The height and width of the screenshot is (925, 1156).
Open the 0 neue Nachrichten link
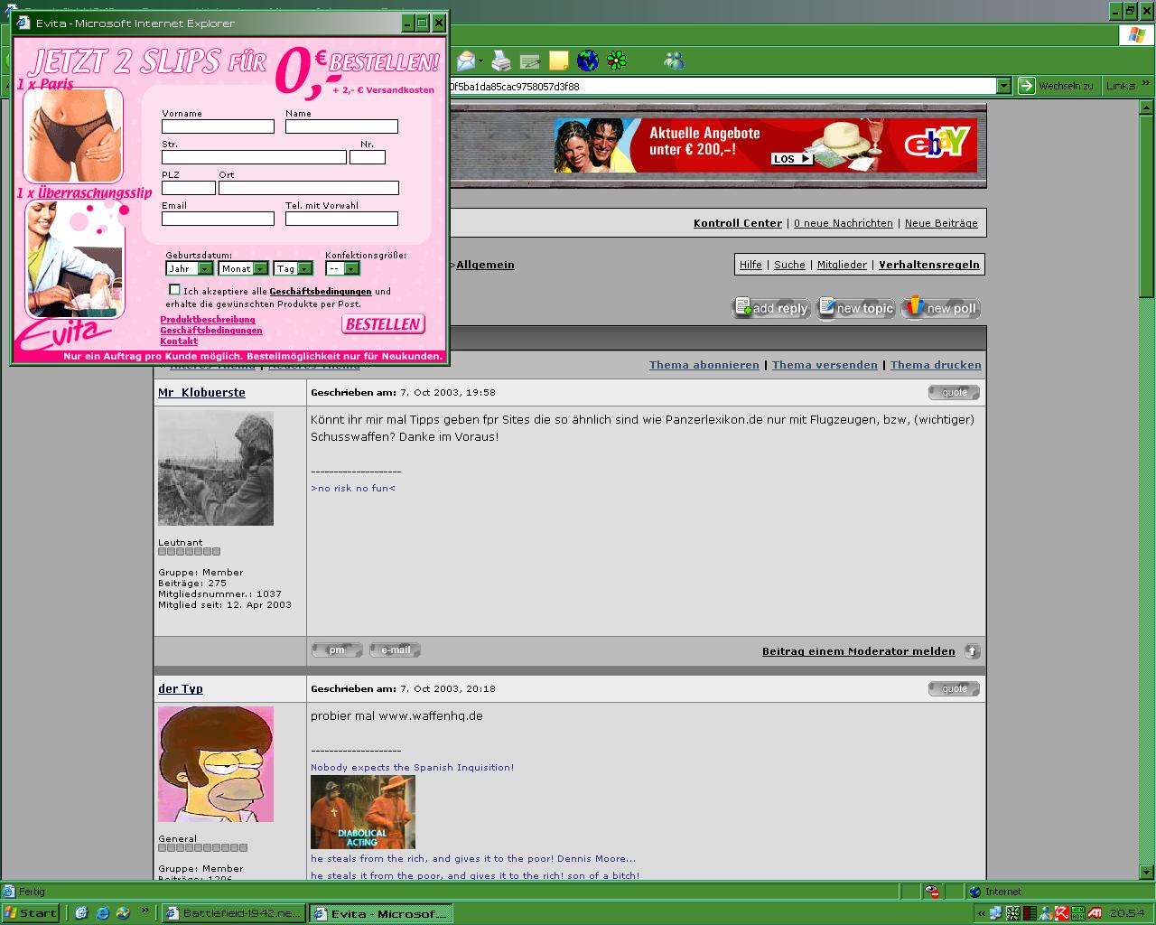point(844,223)
